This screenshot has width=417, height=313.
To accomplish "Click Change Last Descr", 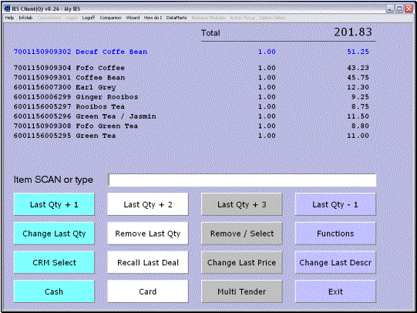I will point(335,262).
